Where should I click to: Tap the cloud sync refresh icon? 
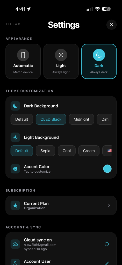tap(107, 244)
